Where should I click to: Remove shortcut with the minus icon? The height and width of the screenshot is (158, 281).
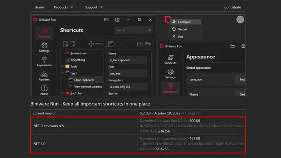[98, 44]
